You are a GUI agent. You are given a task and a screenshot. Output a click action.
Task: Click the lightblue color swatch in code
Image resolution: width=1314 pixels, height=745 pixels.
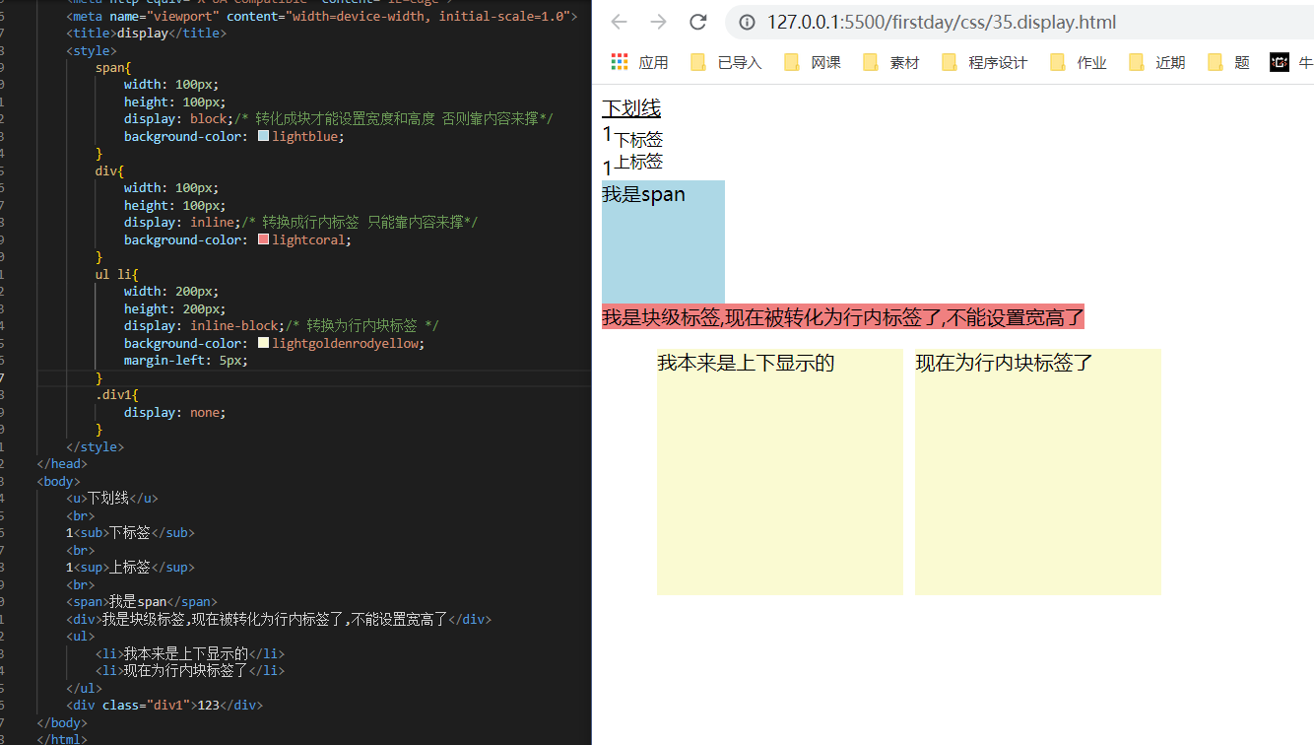click(263, 136)
